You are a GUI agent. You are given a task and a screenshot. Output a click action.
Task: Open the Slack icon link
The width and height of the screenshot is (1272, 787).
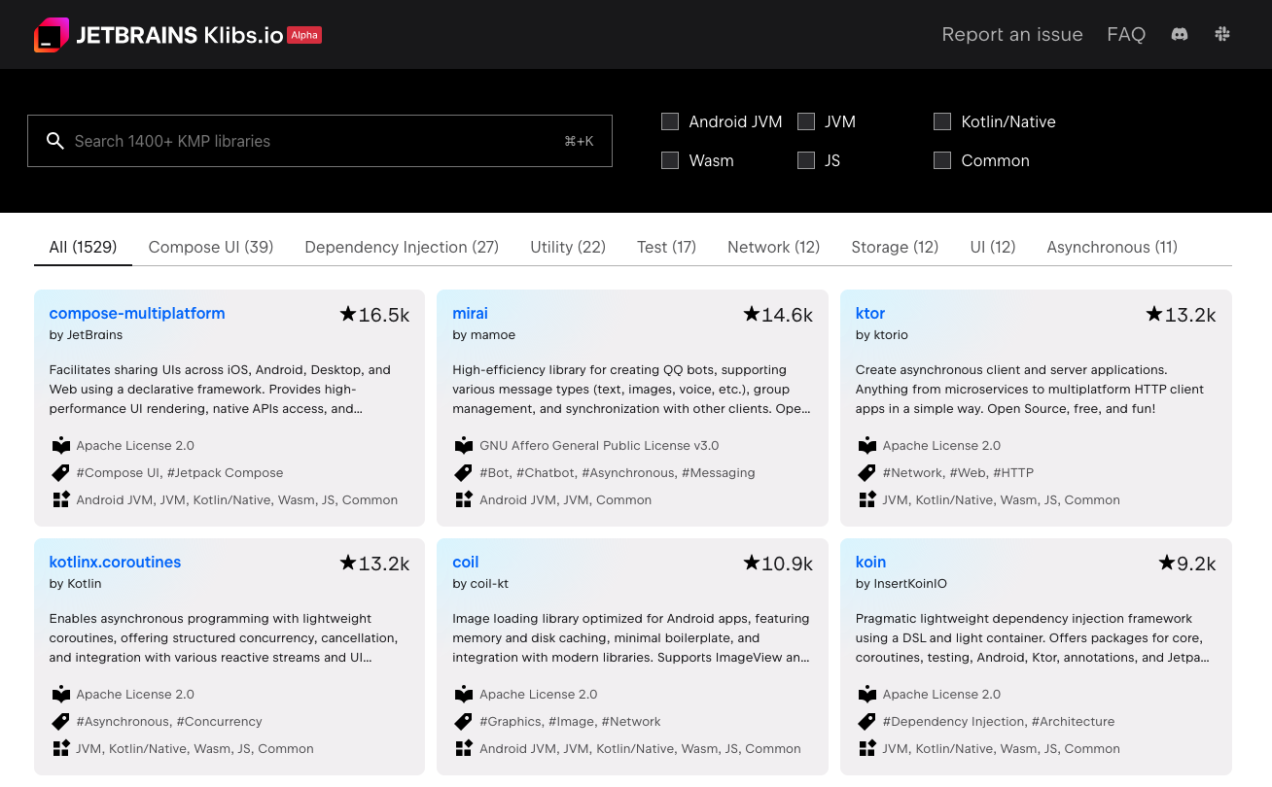point(1222,34)
